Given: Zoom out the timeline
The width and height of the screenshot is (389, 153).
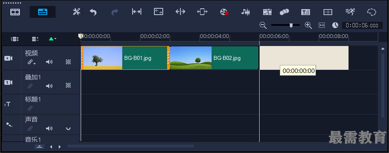Looking at the screenshot, I should point(263,25).
